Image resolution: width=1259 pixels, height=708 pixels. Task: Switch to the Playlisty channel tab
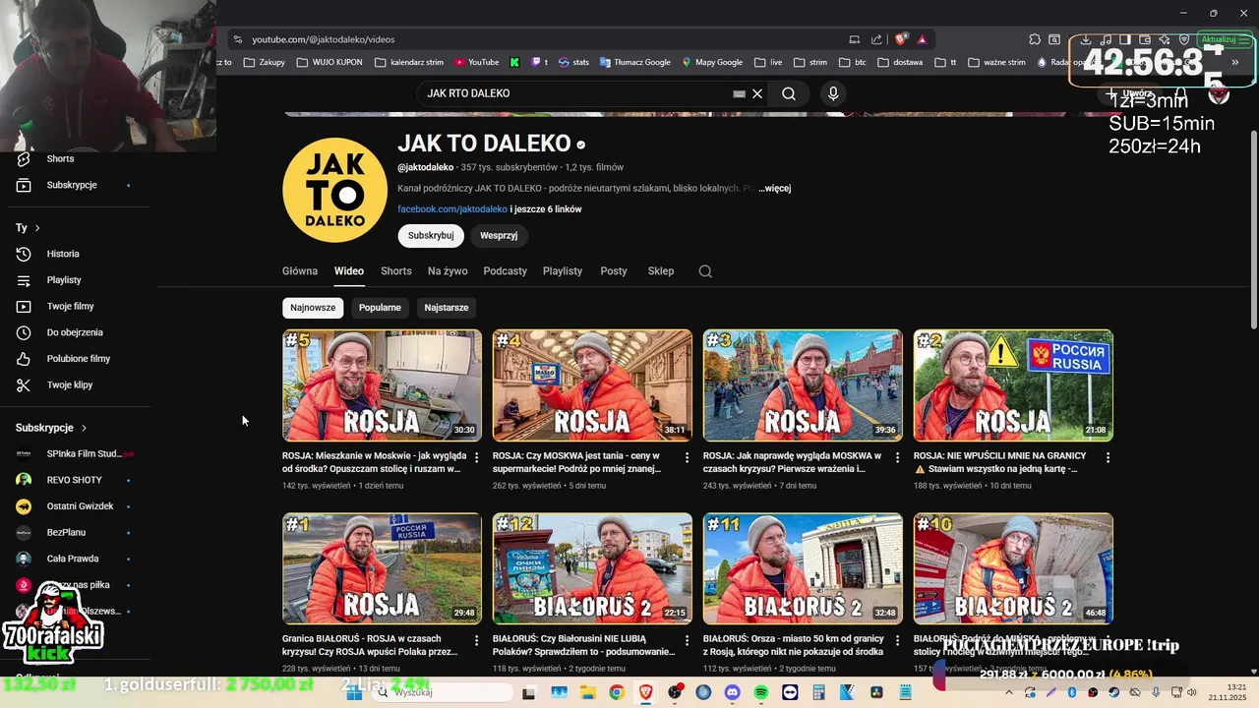click(x=563, y=271)
